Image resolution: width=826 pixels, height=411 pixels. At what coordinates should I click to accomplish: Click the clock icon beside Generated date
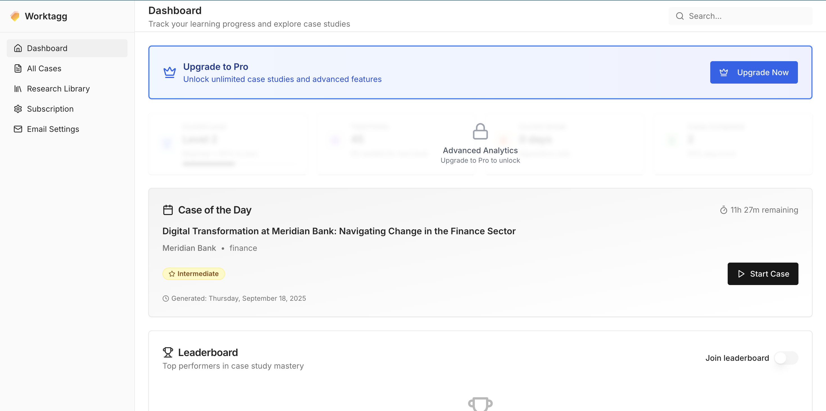pyautogui.click(x=165, y=298)
